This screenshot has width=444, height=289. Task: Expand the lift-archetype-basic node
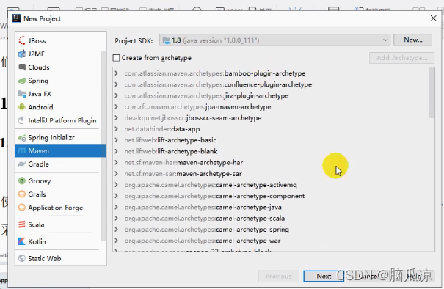click(x=116, y=140)
